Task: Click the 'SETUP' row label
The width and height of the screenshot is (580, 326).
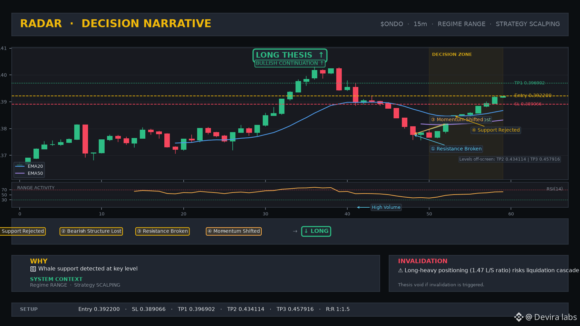Action: click(29, 309)
